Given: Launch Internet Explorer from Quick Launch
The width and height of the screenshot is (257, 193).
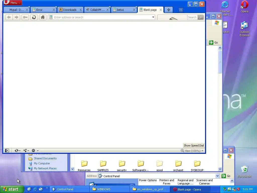Looking at the screenshot, I should 35,189.
